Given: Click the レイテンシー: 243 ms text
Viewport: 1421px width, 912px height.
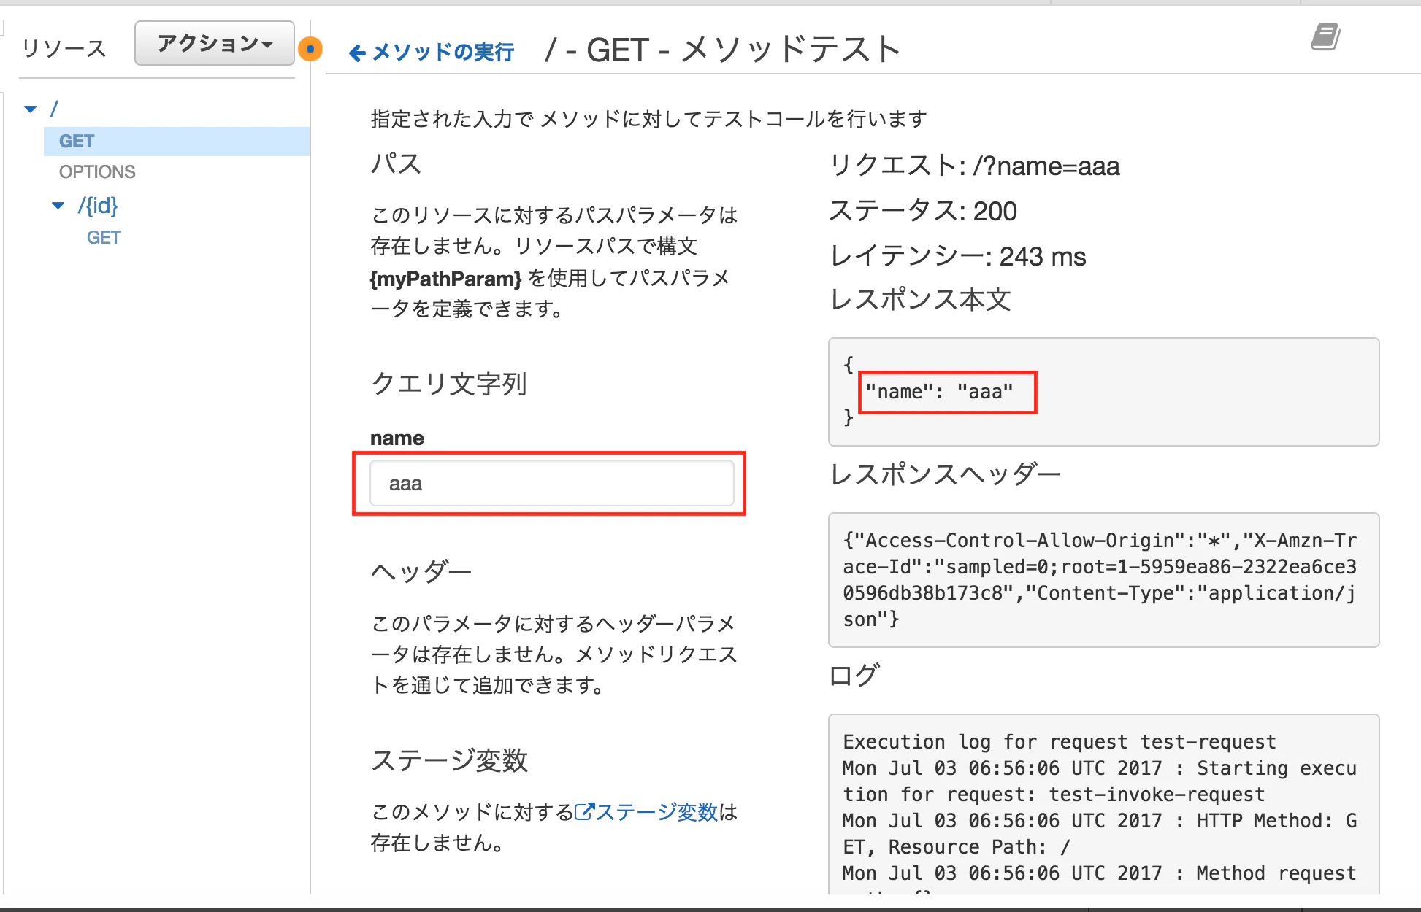Looking at the screenshot, I should 958,256.
